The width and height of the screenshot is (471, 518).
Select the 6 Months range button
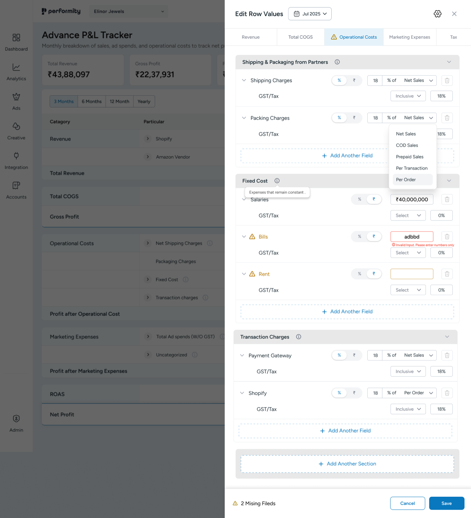coord(92,101)
